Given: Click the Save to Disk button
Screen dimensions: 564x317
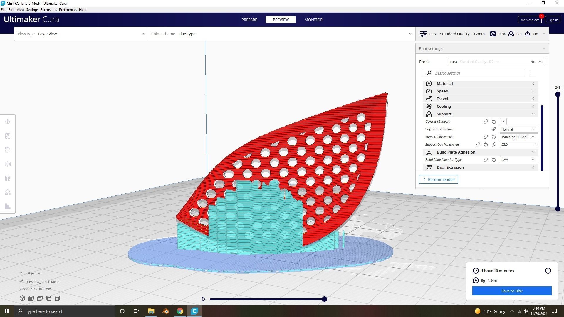Looking at the screenshot, I should [x=511, y=291].
